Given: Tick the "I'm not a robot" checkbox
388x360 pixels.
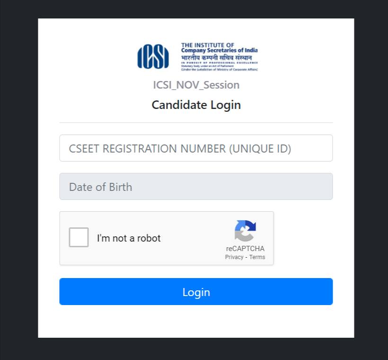Looking at the screenshot, I should point(79,237).
